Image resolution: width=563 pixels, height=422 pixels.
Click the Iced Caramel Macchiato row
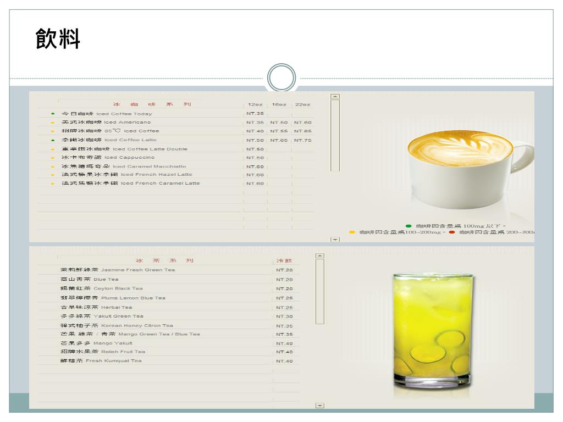tap(176, 166)
